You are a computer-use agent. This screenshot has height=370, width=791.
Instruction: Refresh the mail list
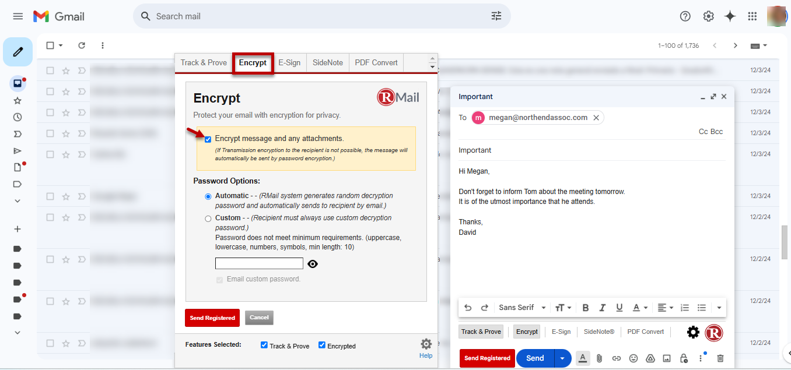82,45
